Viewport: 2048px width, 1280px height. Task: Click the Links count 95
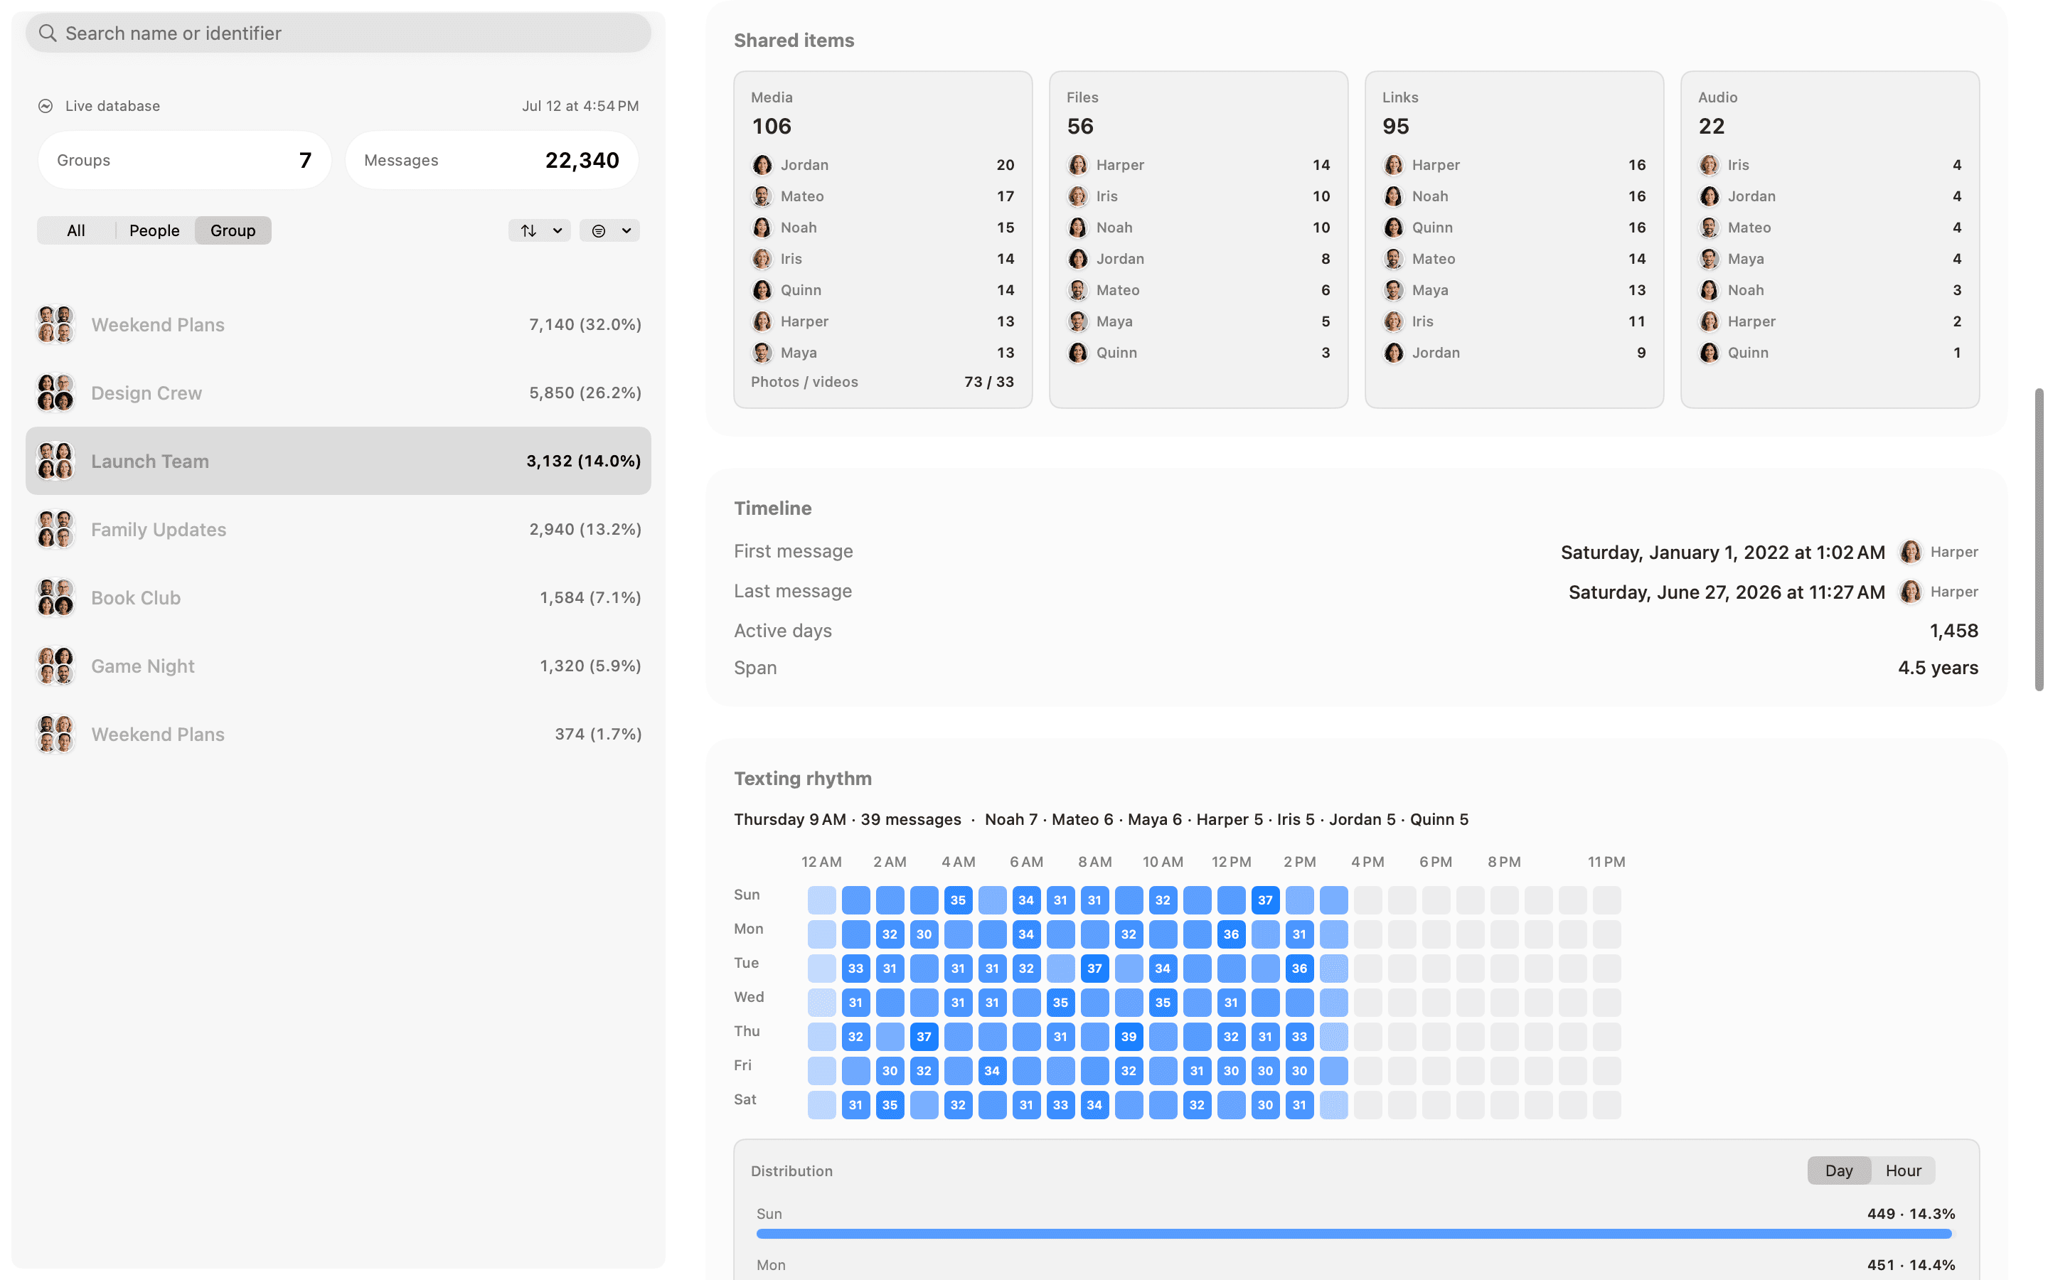coord(1395,126)
